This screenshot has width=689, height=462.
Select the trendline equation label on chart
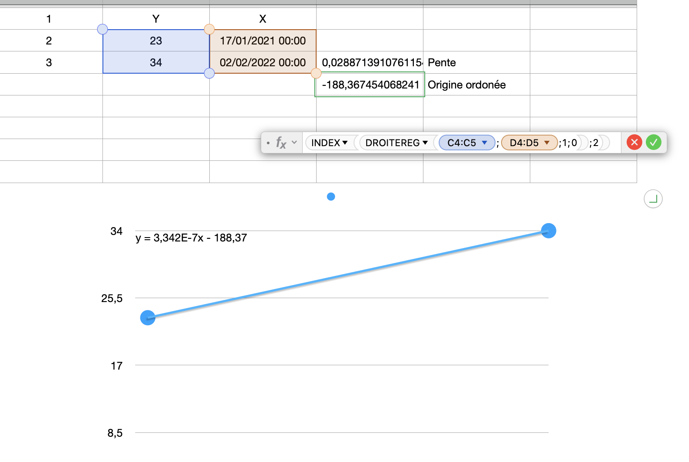click(x=191, y=238)
